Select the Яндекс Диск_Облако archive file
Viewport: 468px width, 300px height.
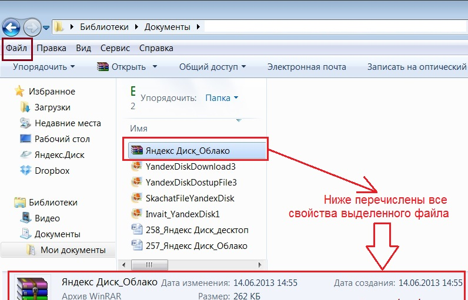[x=198, y=150]
